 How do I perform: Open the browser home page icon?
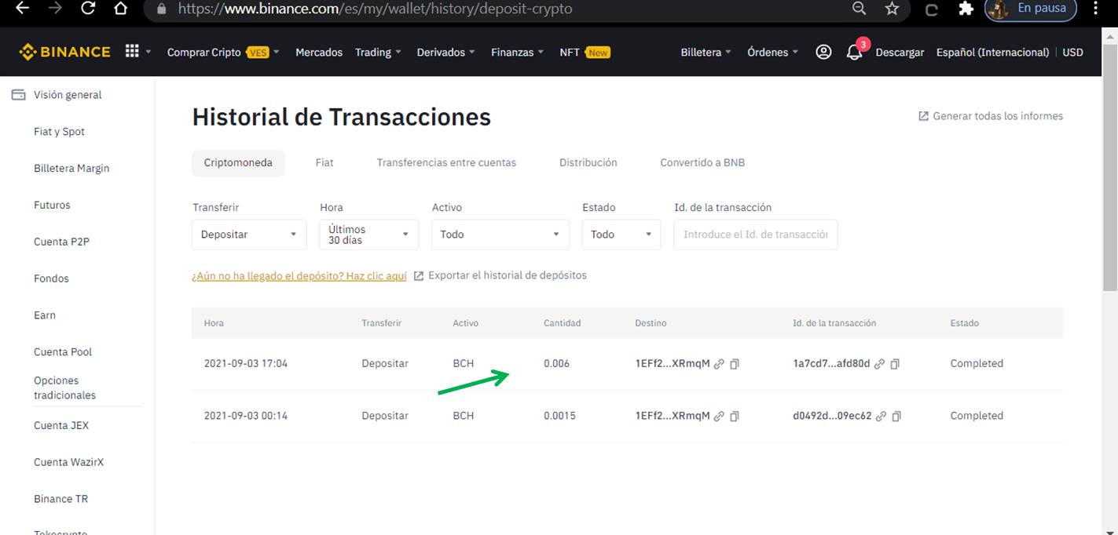pos(120,9)
